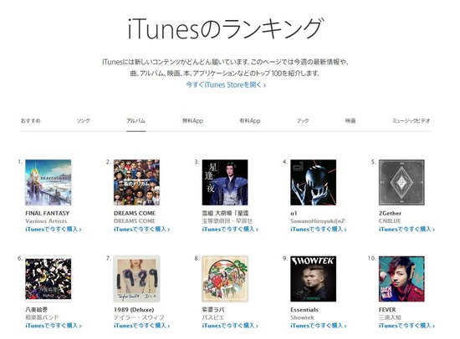This screenshot has width=460, height=339.
Task: Open the FINAL FANTASY Heavensward album cover
Action: point(49,182)
